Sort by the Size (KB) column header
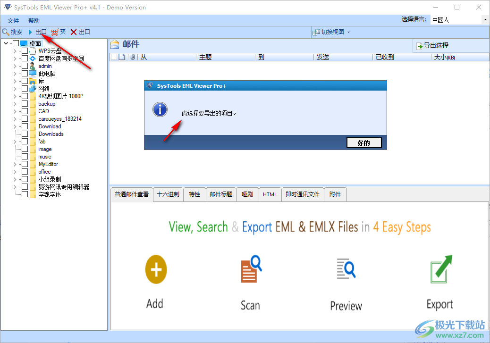The height and width of the screenshot is (343, 490). [459, 57]
